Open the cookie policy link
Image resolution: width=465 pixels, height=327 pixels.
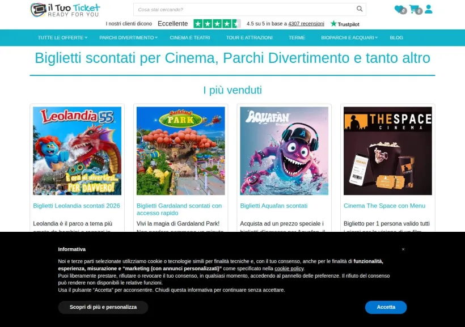(289, 269)
